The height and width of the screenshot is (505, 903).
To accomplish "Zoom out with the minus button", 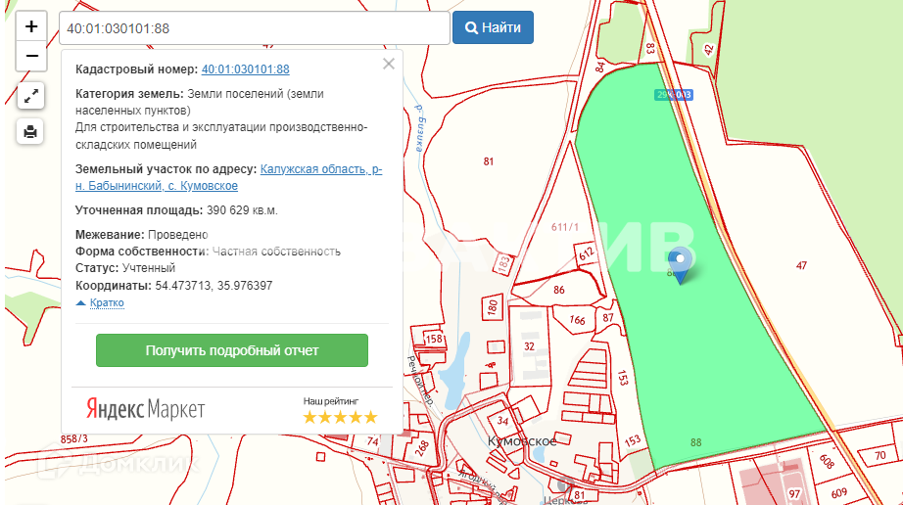I will 31,56.
